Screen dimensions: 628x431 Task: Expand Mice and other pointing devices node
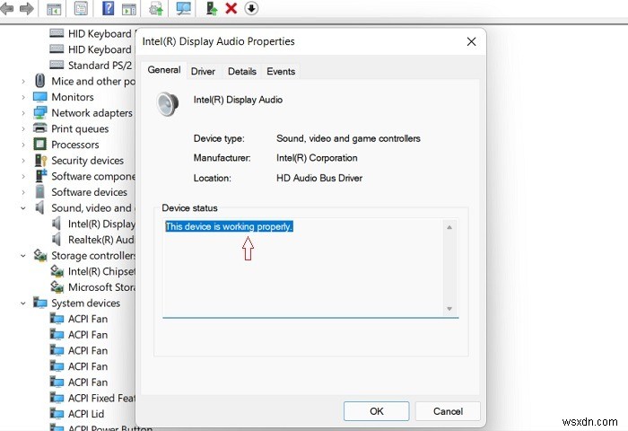23,82
